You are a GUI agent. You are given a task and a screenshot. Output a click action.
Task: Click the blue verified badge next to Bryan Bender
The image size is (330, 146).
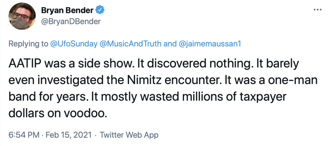pyautogui.click(x=100, y=10)
